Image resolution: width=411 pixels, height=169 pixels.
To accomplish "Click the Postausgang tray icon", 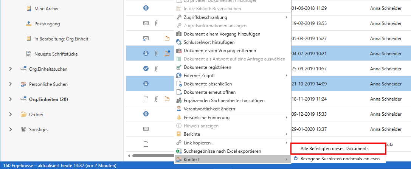I will tap(29, 24).
